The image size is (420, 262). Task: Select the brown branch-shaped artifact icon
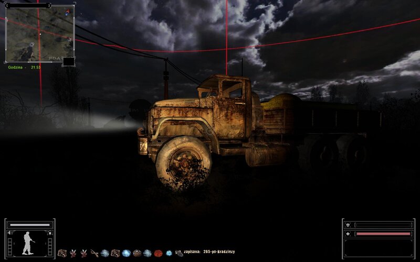(x=93, y=253)
